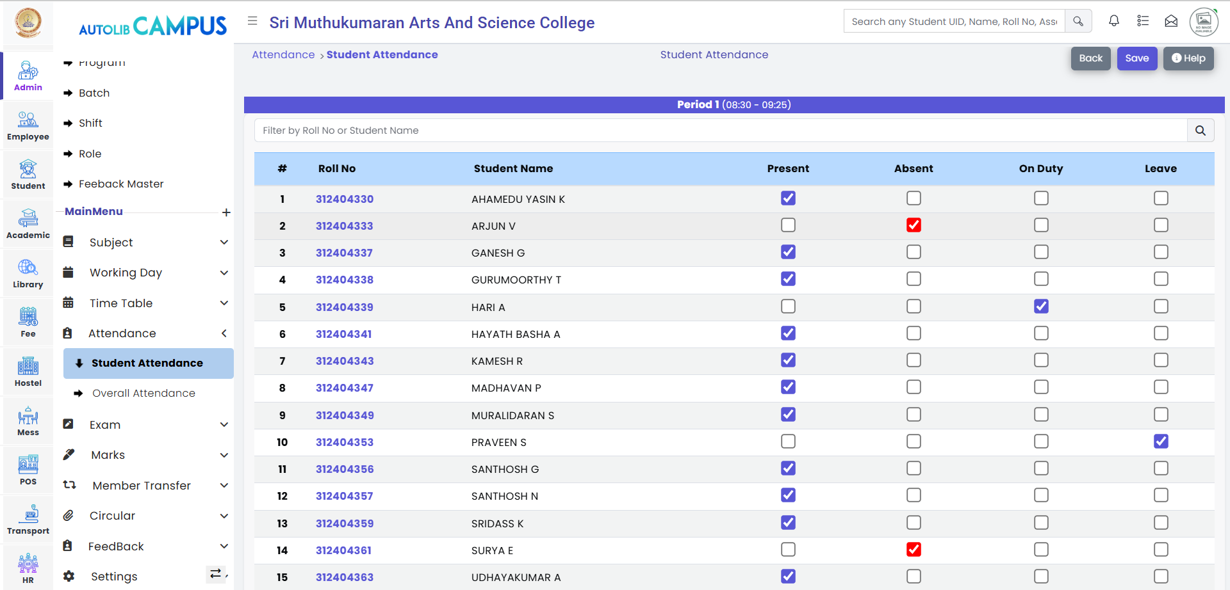Viewport: 1230px width, 590px height.
Task: Open the task list icon in header
Action: click(1143, 21)
